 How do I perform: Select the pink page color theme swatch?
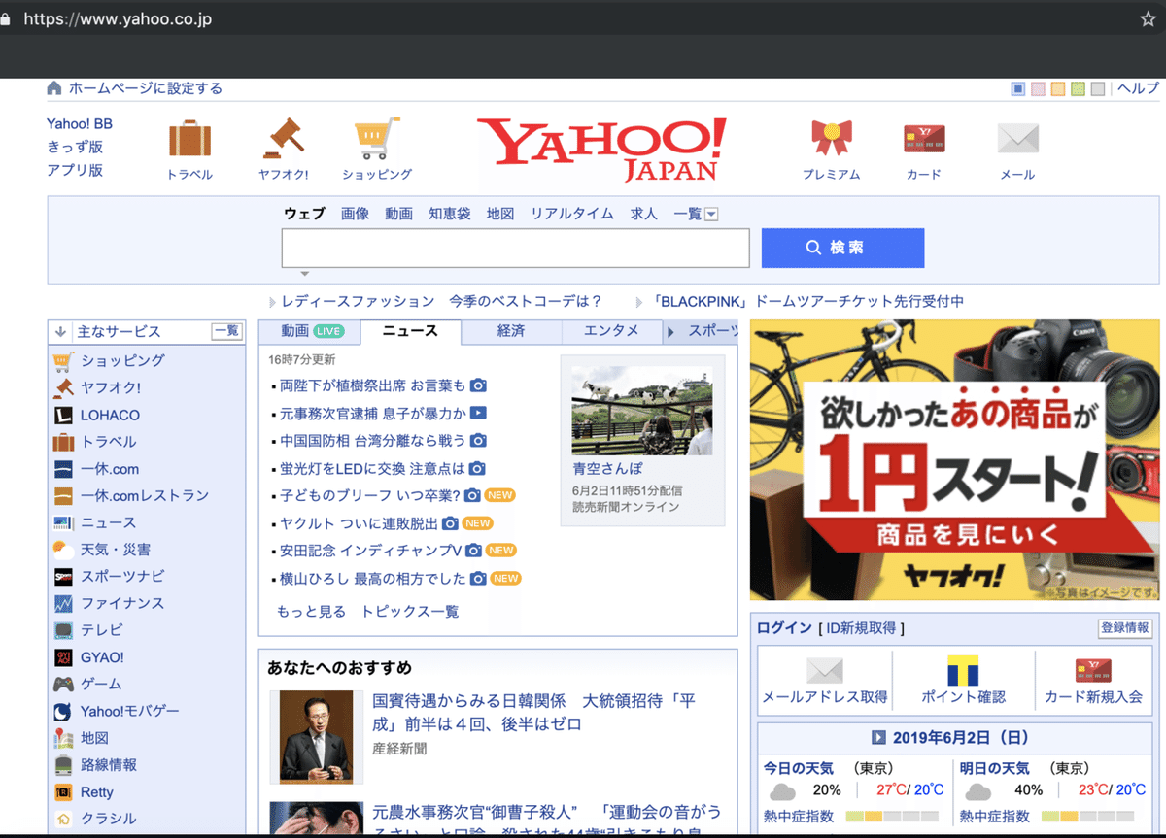(1038, 89)
